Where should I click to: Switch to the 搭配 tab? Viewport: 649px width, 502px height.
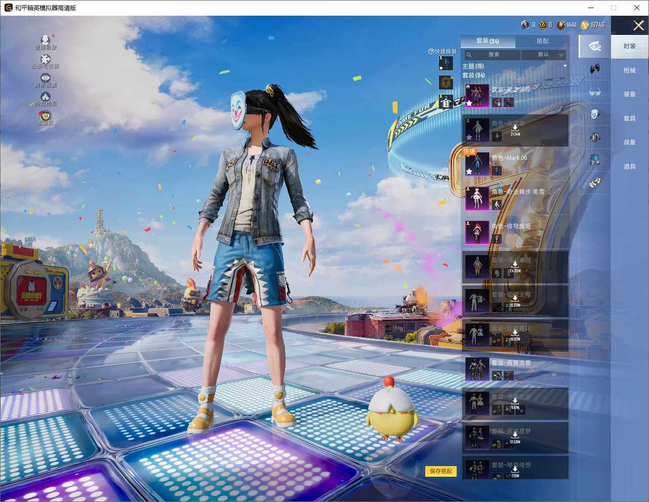(x=542, y=41)
